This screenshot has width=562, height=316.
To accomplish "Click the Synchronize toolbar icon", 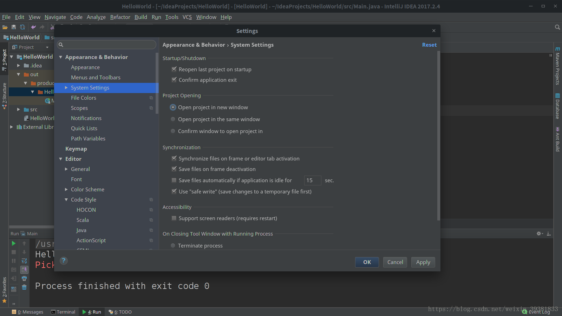I will click(x=22, y=27).
